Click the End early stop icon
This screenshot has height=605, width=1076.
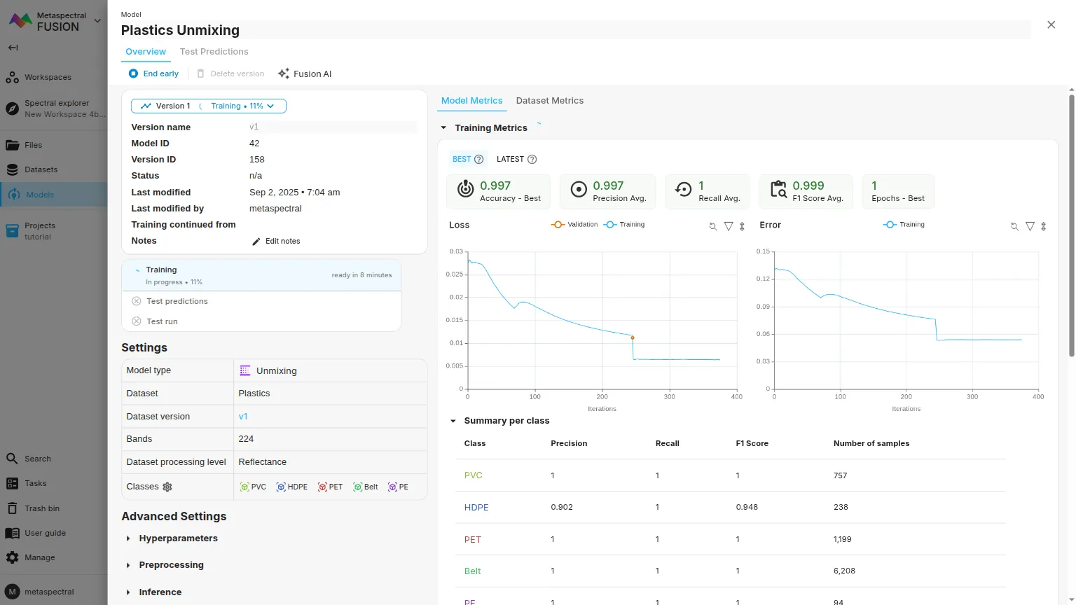[133, 74]
